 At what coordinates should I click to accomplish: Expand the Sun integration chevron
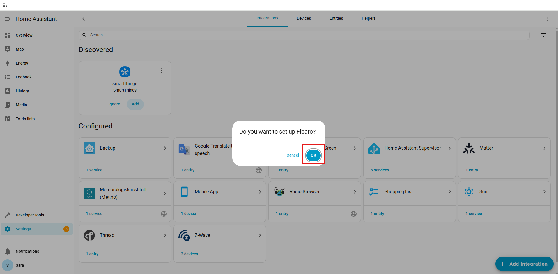click(x=545, y=192)
